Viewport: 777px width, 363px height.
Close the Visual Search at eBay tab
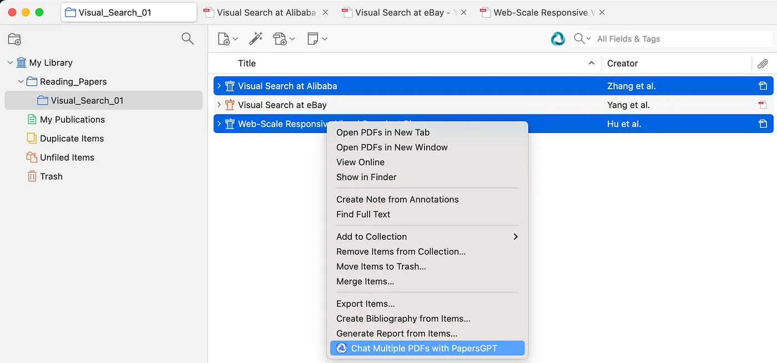tap(464, 12)
